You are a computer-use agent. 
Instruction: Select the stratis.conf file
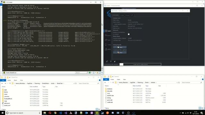(x=7, y=105)
